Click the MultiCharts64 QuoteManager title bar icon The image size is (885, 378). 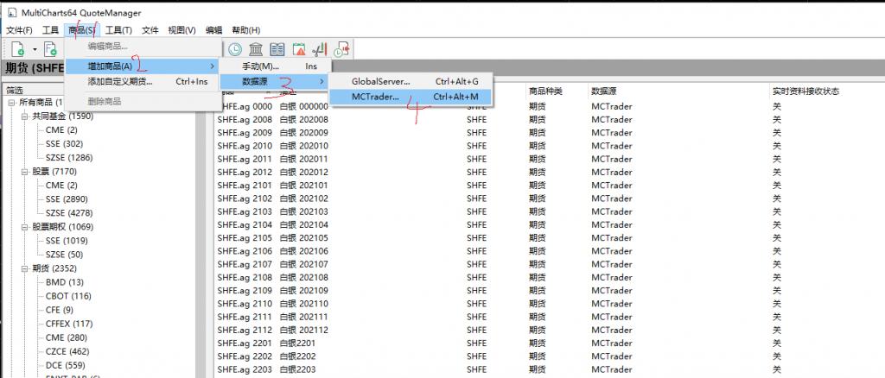12,12
